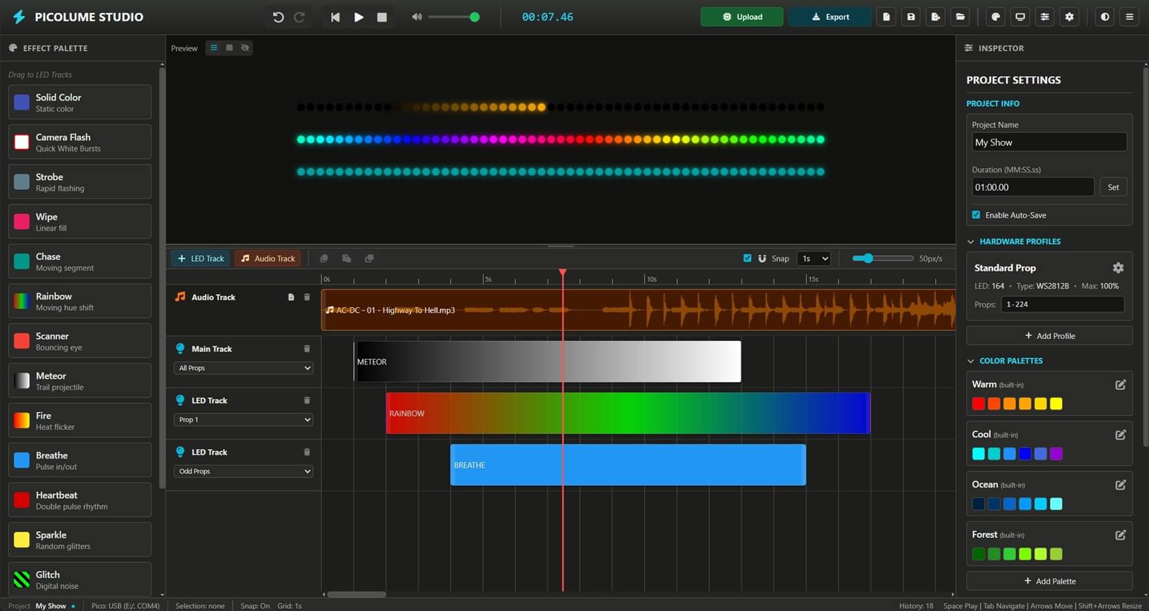The image size is (1149, 611).
Task: Start playback with the play button
Action: [359, 17]
